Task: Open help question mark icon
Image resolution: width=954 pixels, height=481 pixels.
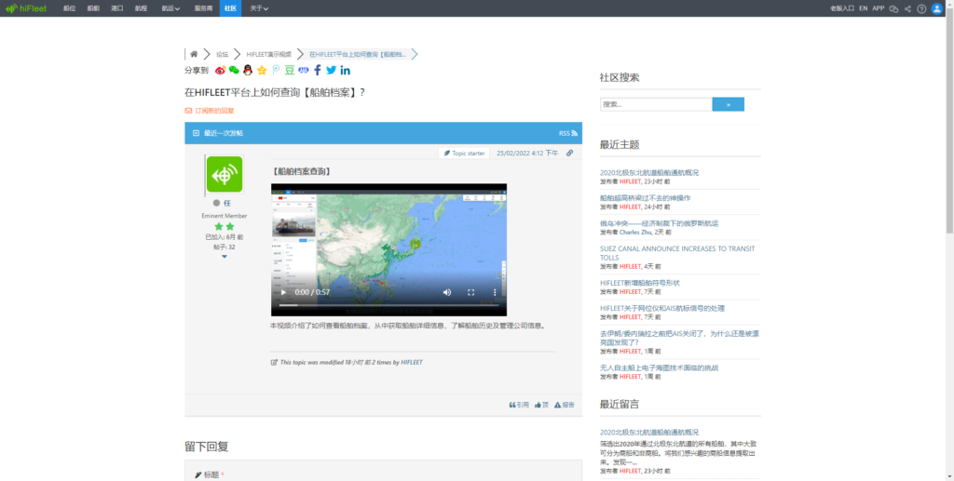Action: [921, 8]
